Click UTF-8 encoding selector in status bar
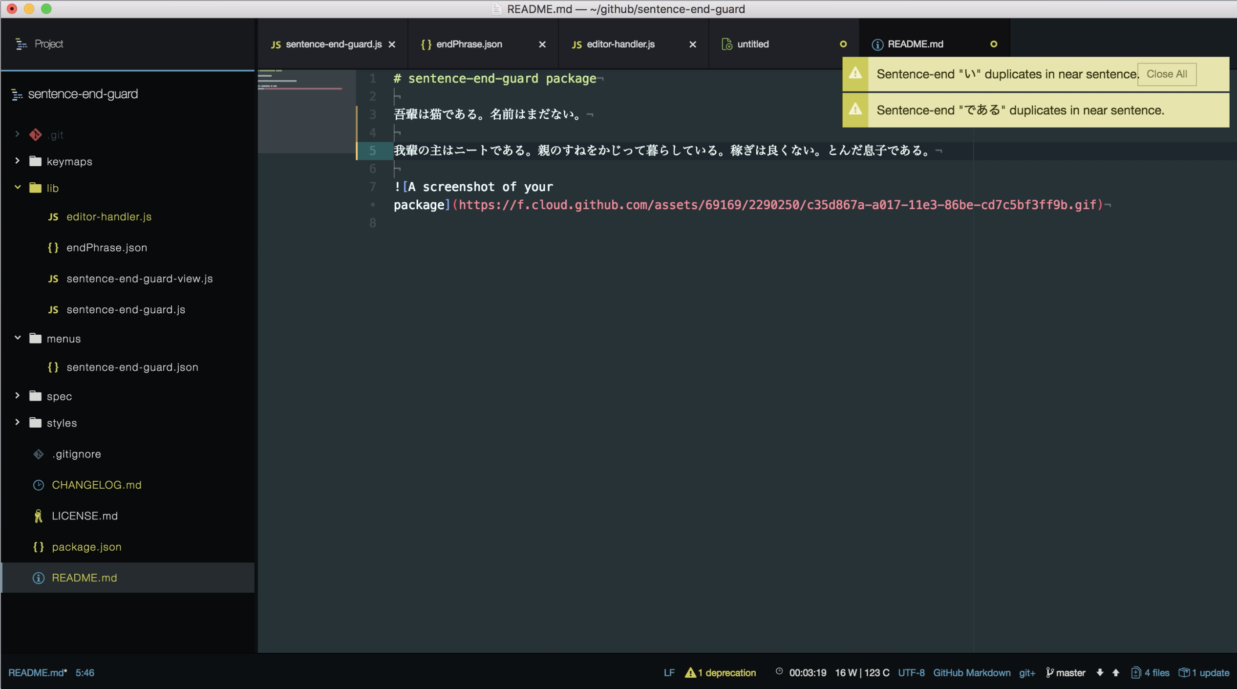This screenshot has height=689, width=1237. pos(911,673)
